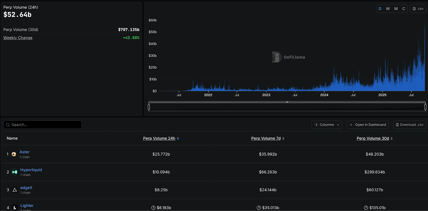Click the Aster protocol logo icon
Screen dimensions: 428x211
click(x=14, y=154)
